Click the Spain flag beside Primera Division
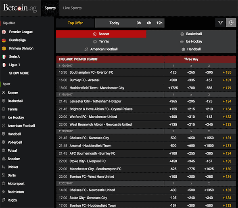 coord(4,49)
